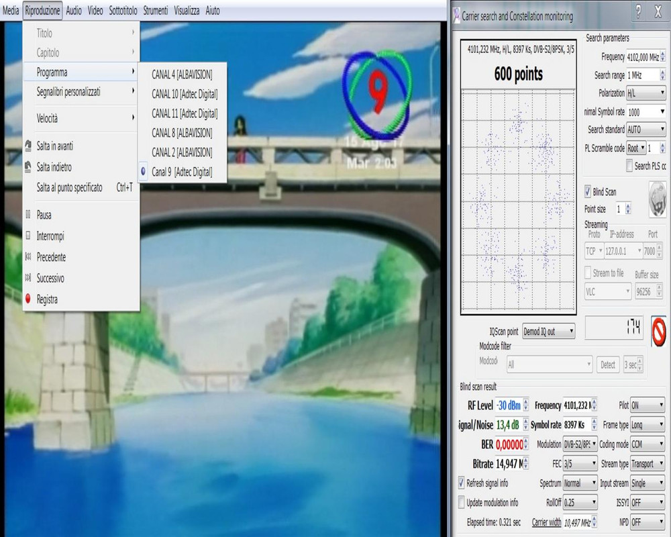Select program CANAL 4 [ALBAVISION]
Image resolution: width=671 pixels, height=537 pixels.
[x=182, y=75]
